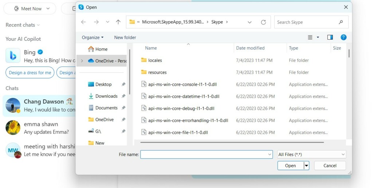Click the search magnifier icon
This screenshot has height=188, width=373.
341,22
